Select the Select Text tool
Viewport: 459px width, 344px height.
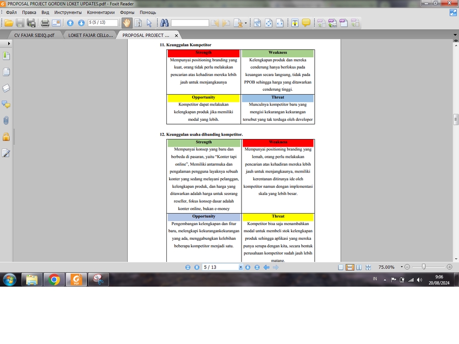point(138,23)
